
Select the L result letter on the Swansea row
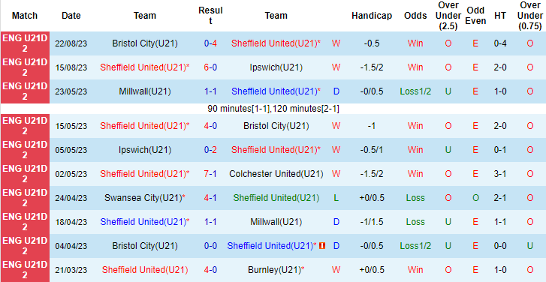(x=336, y=198)
